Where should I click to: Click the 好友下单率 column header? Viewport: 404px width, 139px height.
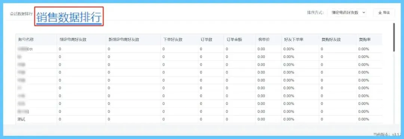tap(294, 40)
